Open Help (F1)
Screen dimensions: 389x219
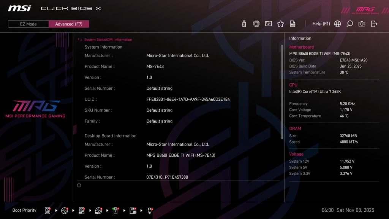point(321,23)
